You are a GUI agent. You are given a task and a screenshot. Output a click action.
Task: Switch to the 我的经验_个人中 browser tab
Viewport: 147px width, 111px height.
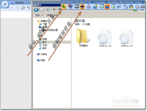[x=21, y=3]
